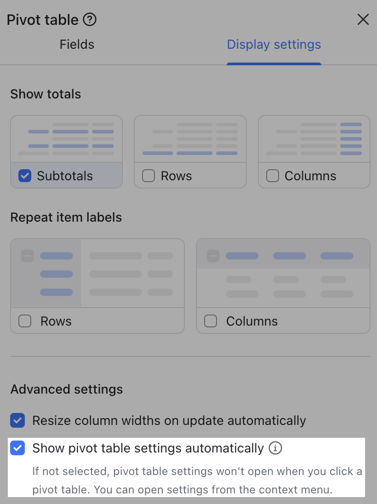Screen dimensions: 377x504
Task: Click the Rows totals preview illustration
Action: click(190, 138)
